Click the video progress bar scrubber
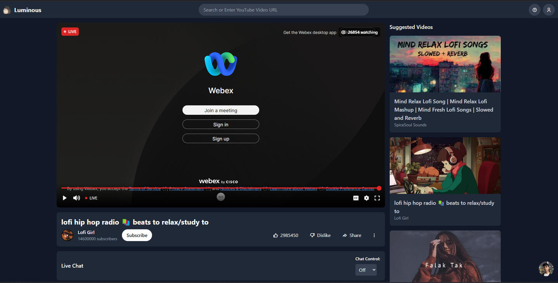Viewport: 558px width, 283px height. coord(379,188)
